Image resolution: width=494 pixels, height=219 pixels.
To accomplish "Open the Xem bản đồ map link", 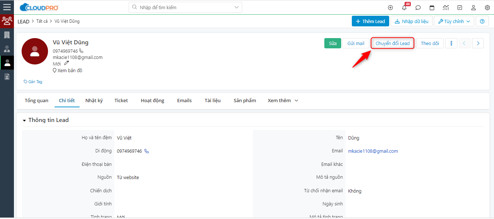I will click(67, 70).
